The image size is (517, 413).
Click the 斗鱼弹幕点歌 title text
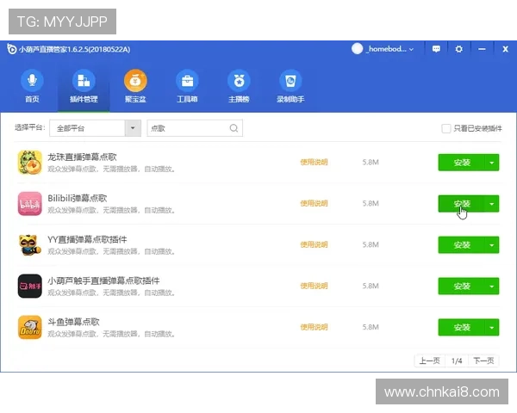point(73,322)
